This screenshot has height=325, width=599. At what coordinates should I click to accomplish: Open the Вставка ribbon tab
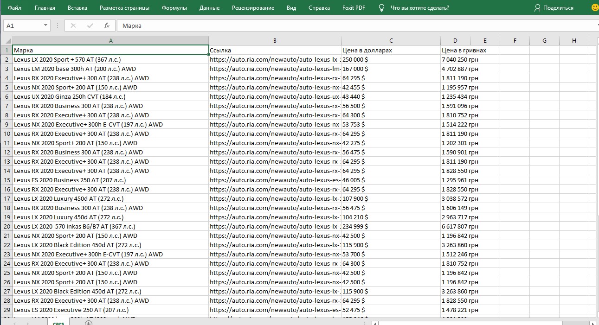77,8
